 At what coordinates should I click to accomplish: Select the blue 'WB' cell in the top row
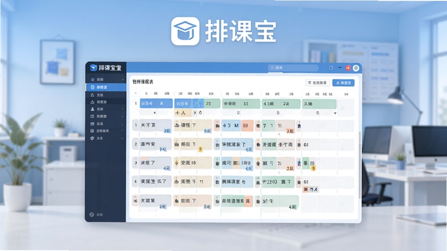point(183,104)
